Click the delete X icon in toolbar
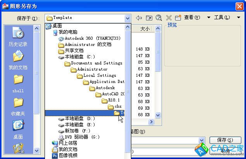 [x=169, y=18]
